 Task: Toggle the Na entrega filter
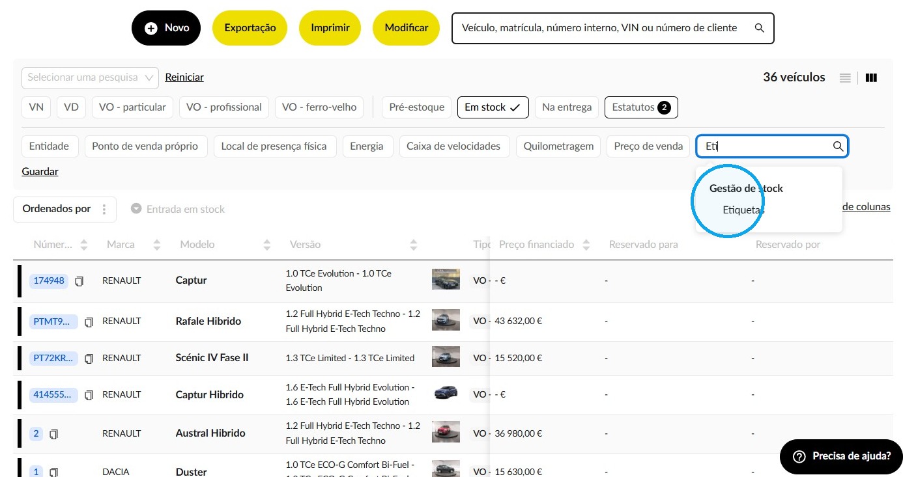pyautogui.click(x=567, y=107)
